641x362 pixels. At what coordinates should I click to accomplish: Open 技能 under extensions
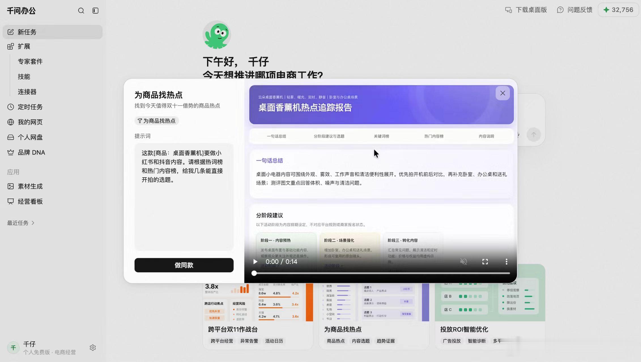24,77
